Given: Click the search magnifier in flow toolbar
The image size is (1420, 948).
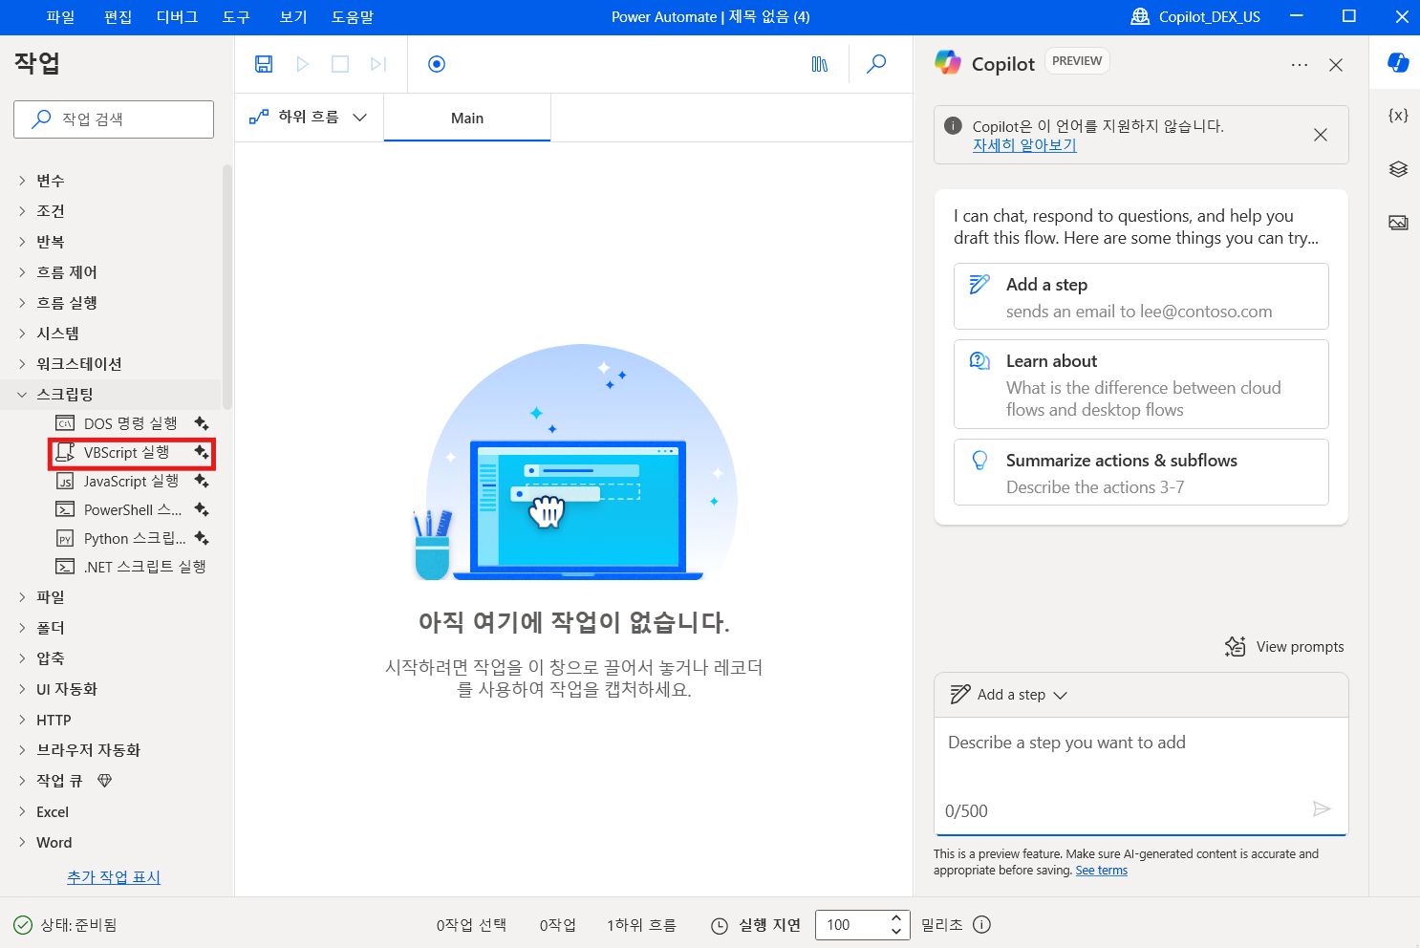Looking at the screenshot, I should click(x=876, y=64).
